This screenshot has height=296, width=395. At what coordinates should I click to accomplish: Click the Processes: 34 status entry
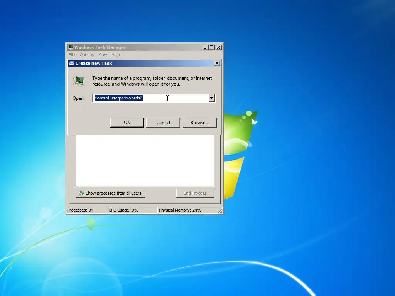point(86,210)
